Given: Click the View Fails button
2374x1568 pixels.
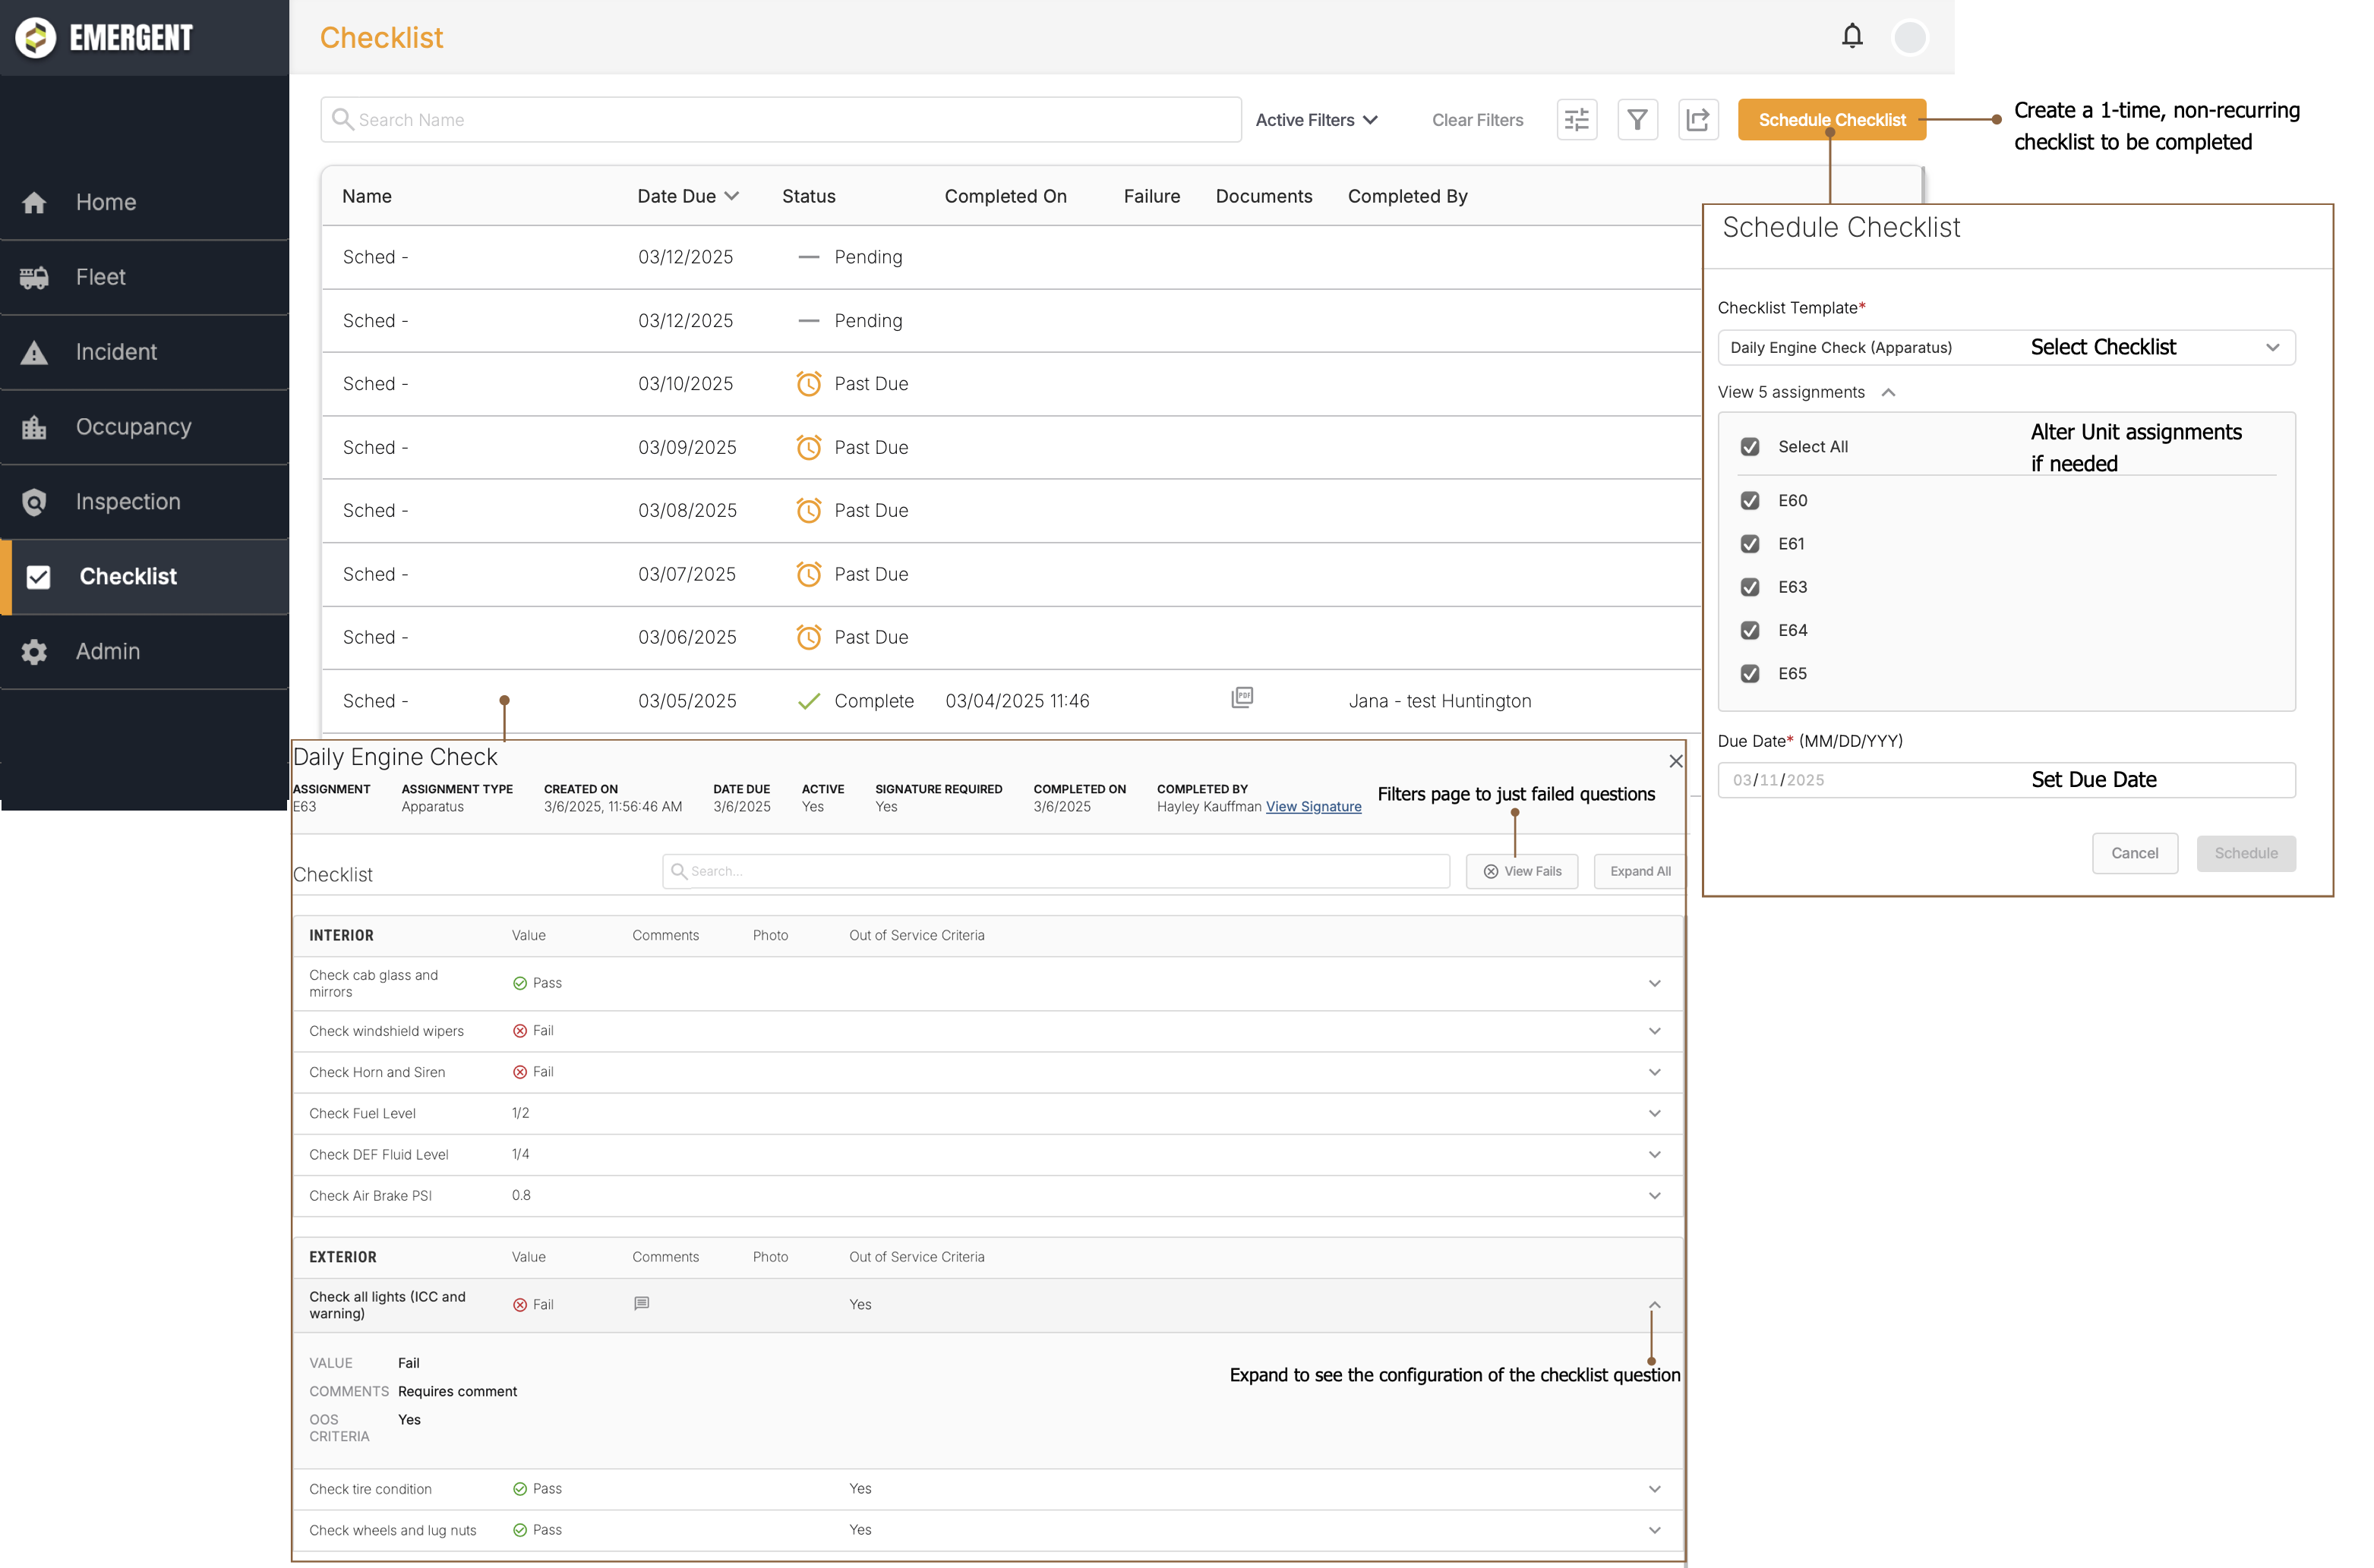Looking at the screenshot, I should (x=1522, y=871).
